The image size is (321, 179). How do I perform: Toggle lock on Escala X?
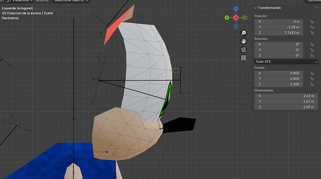point(312,73)
